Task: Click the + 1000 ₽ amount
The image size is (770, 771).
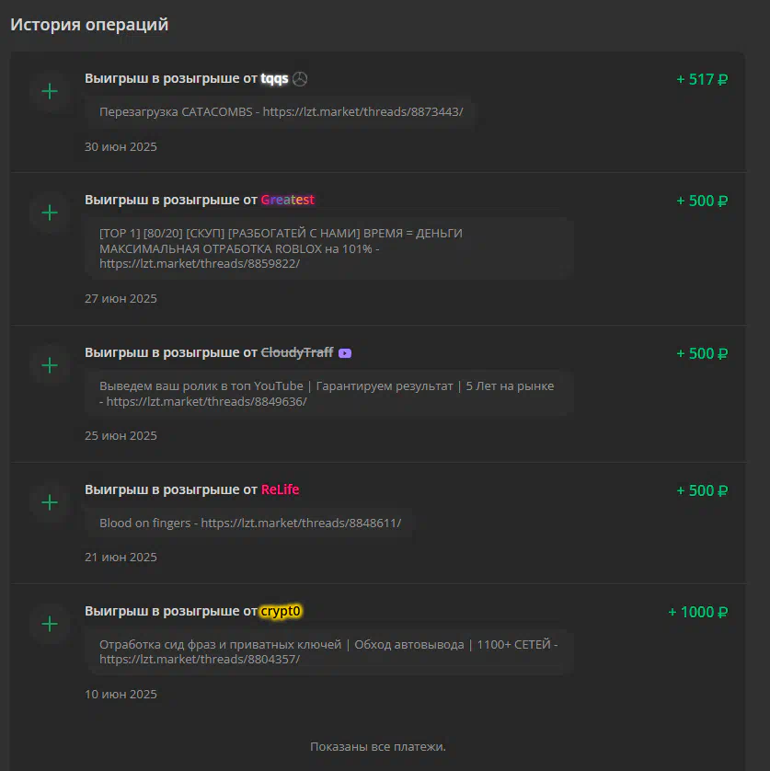Action: [x=697, y=612]
